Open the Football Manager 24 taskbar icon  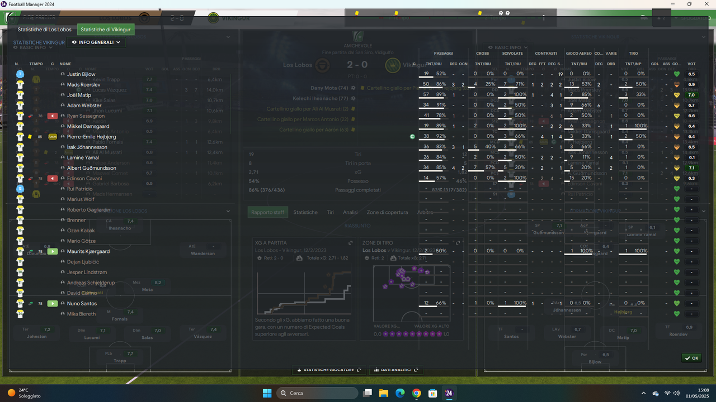point(449,393)
